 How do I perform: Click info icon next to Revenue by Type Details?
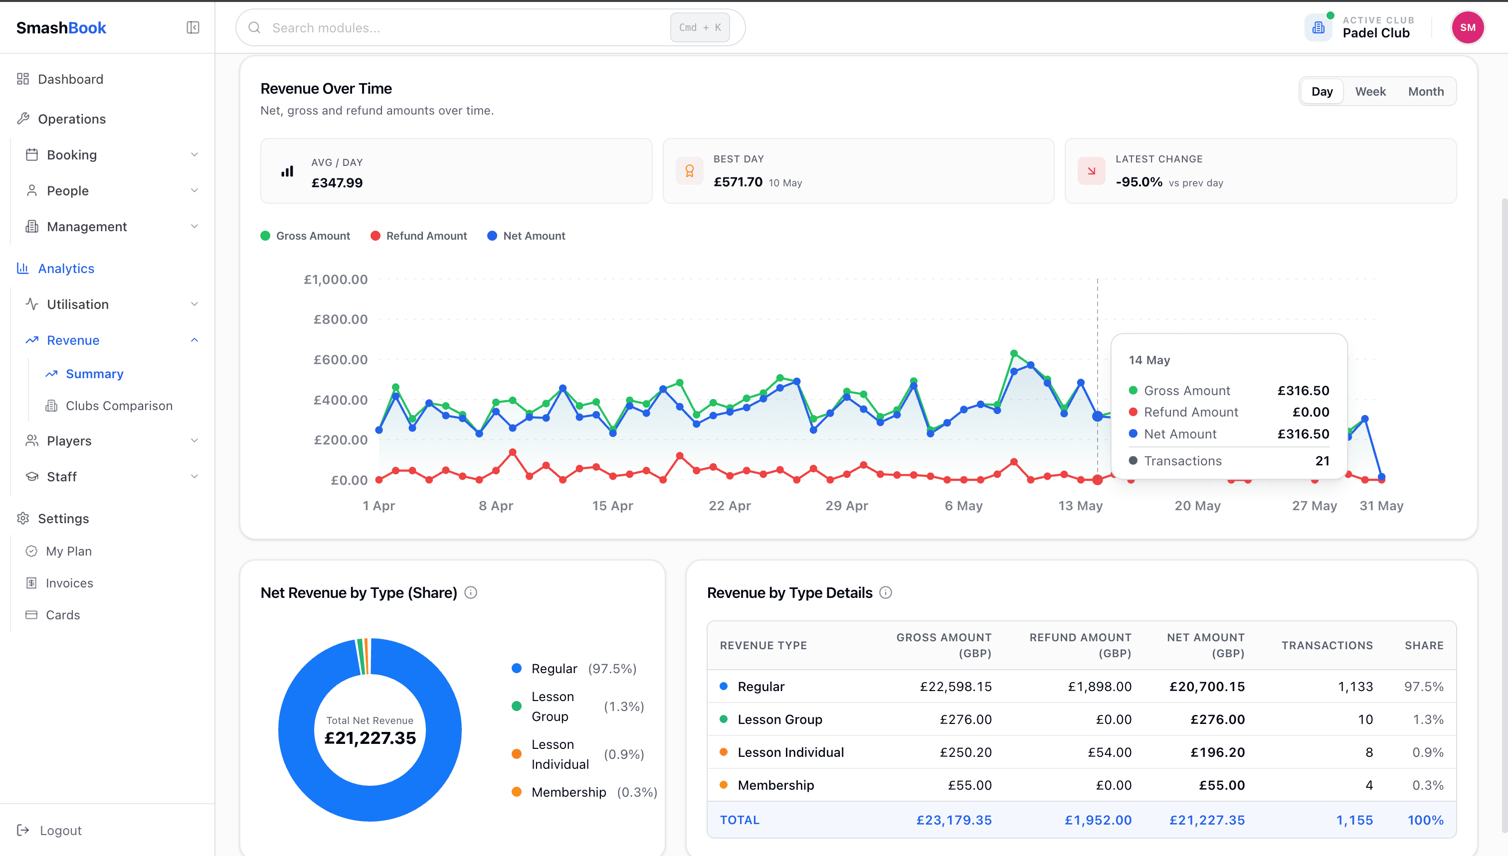coord(886,592)
